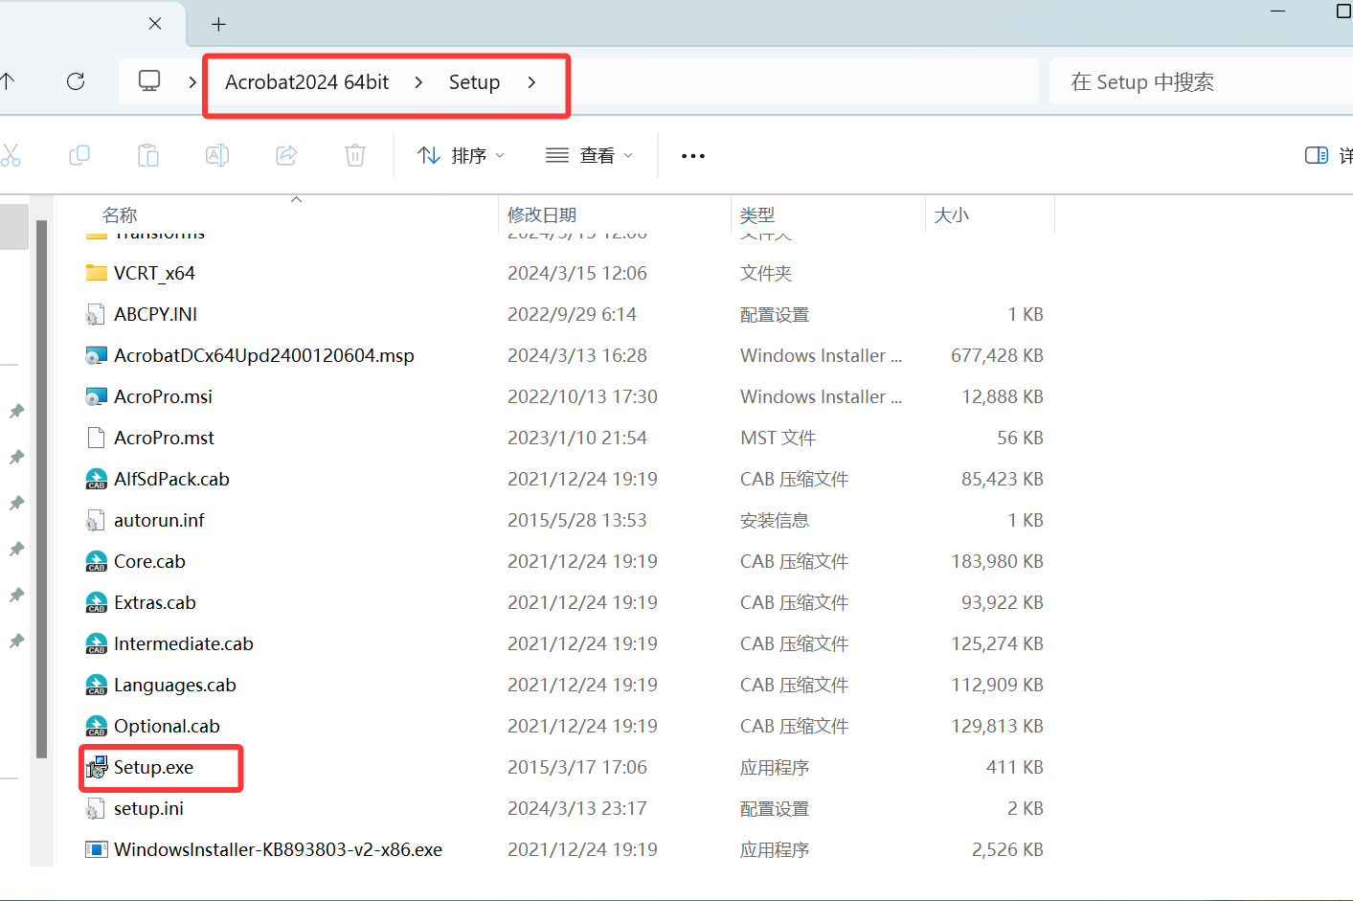This screenshot has width=1353, height=901.
Task: Refresh the folder view
Action: click(x=76, y=81)
